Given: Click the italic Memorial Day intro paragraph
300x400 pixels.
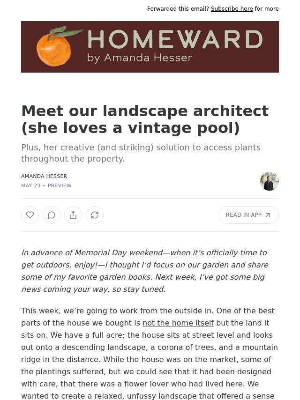Looking at the screenshot, I should [x=145, y=271].
